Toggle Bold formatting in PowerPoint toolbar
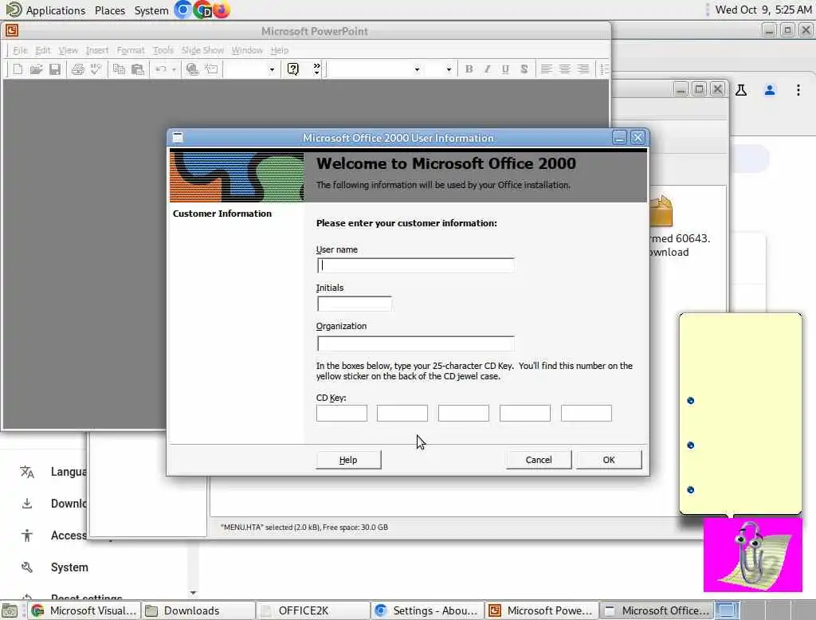The image size is (816, 620). point(469,69)
